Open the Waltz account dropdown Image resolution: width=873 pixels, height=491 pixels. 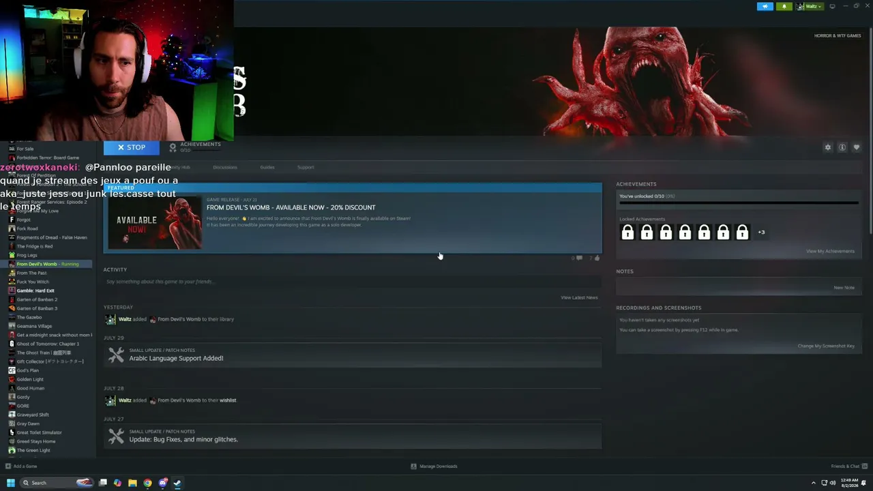[x=810, y=6]
